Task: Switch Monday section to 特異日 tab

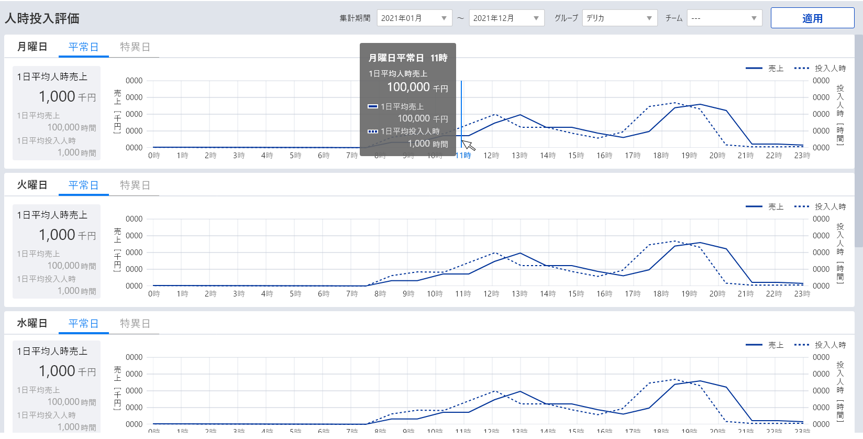Action: (x=135, y=47)
